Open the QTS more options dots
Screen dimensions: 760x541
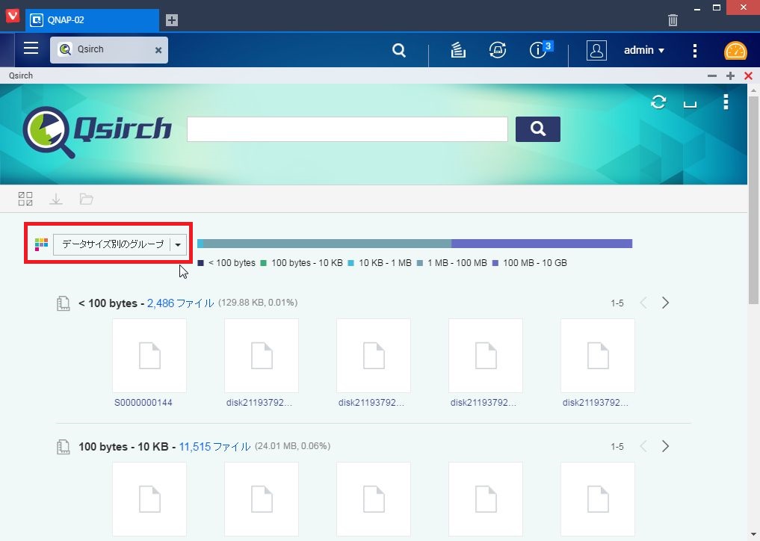pos(694,50)
